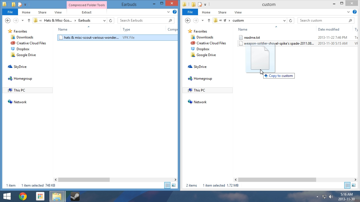This screenshot has height=202, width=360.
Task: Open File menu in Earbuds window
Action: pyautogui.click(x=10, y=12)
